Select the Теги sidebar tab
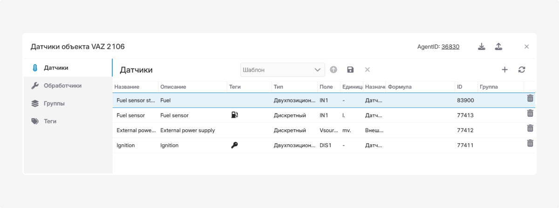This screenshot has height=208, width=559. pos(50,121)
